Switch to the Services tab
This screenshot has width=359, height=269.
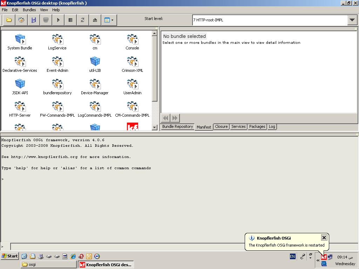click(x=238, y=126)
